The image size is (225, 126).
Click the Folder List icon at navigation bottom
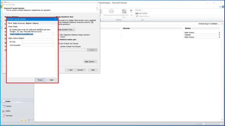tap(25, 120)
